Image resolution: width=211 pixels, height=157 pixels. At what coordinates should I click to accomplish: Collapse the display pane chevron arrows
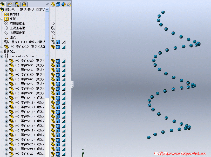click(47, 4)
